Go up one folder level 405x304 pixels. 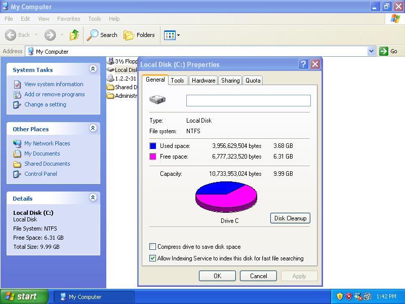pos(74,34)
